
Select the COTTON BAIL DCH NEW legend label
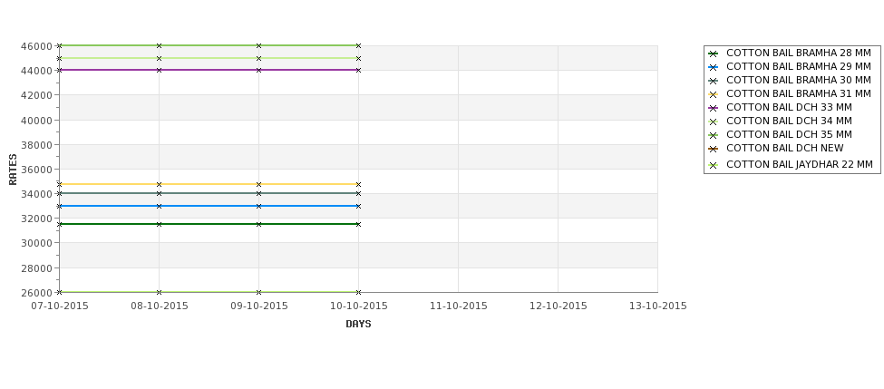click(x=785, y=149)
